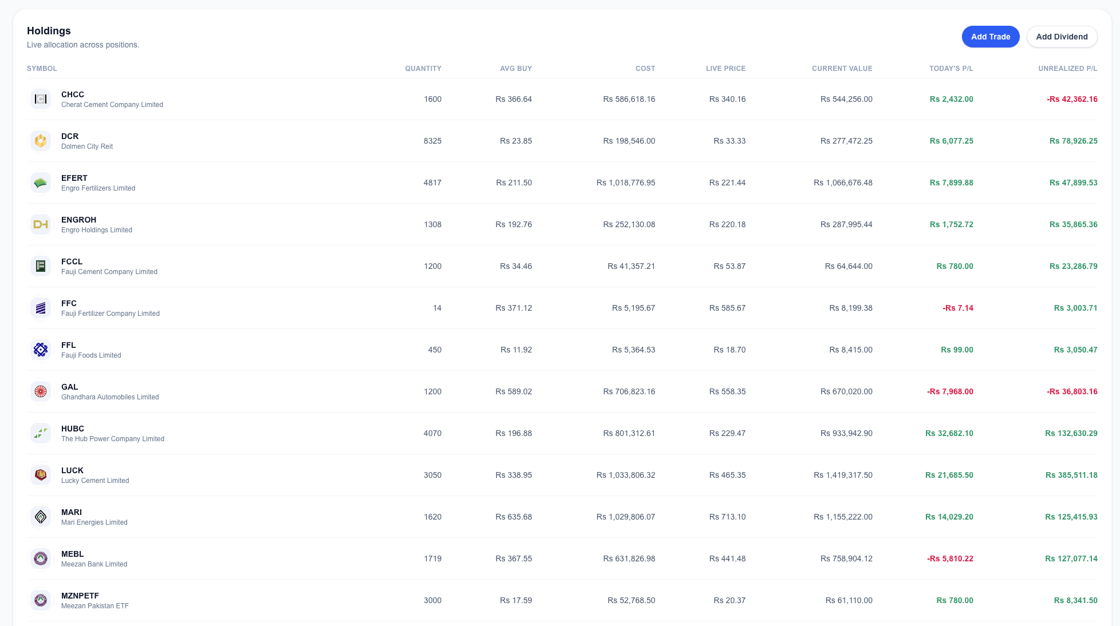This screenshot has width=1120, height=626.
Task: Click the Mari Energies diamond logo icon
Action: click(x=41, y=517)
